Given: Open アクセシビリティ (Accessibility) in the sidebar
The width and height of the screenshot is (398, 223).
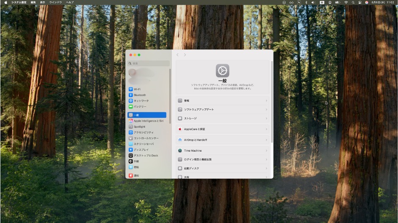Looking at the screenshot, I should (x=147, y=132).
